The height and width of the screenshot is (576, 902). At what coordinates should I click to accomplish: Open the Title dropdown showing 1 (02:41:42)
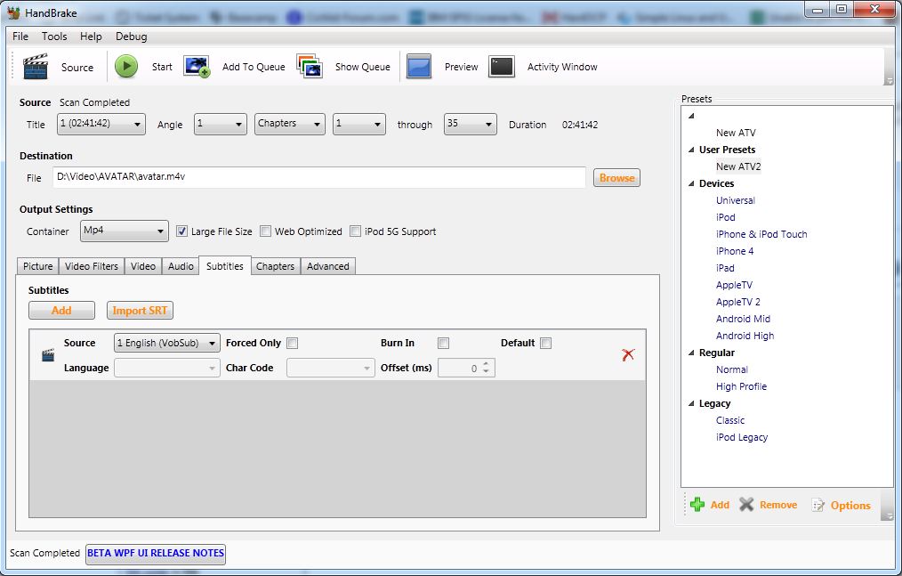click(x=101, y=124)
